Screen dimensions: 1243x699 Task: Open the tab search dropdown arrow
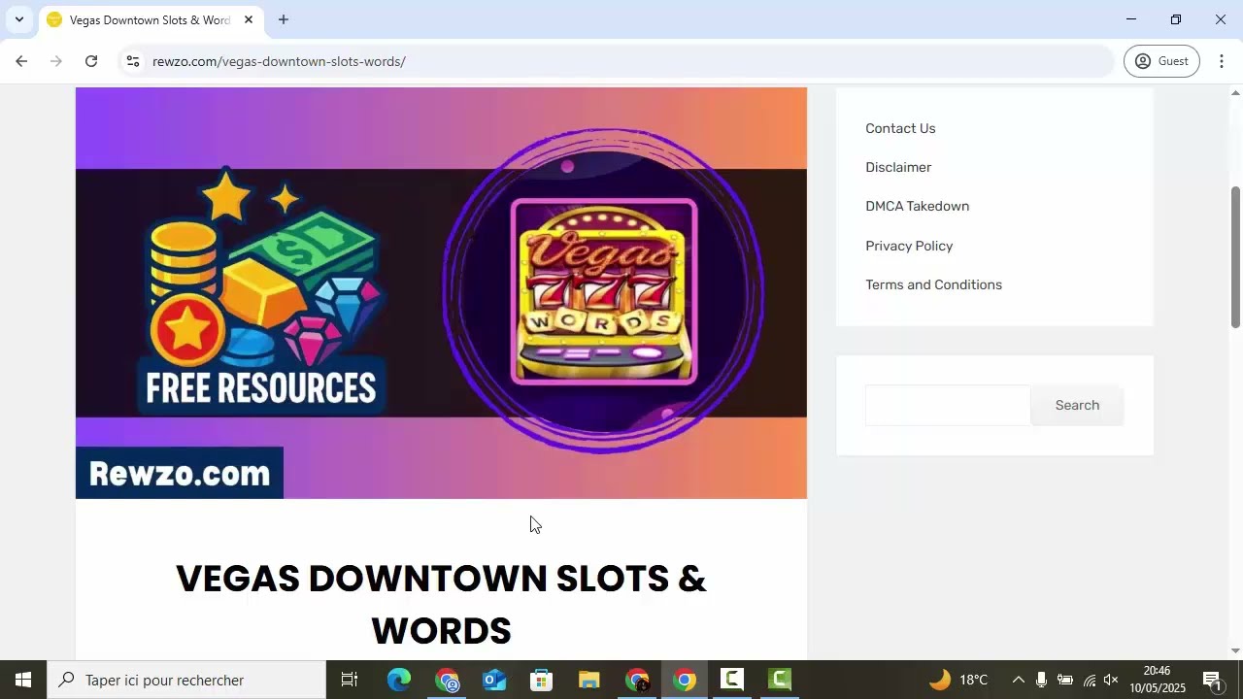(18, 19)
